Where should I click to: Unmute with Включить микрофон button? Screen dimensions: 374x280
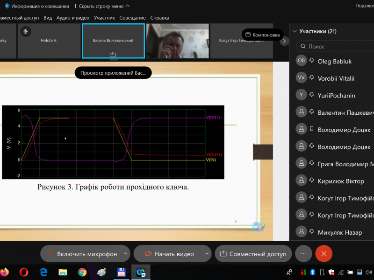pos(83,254)
